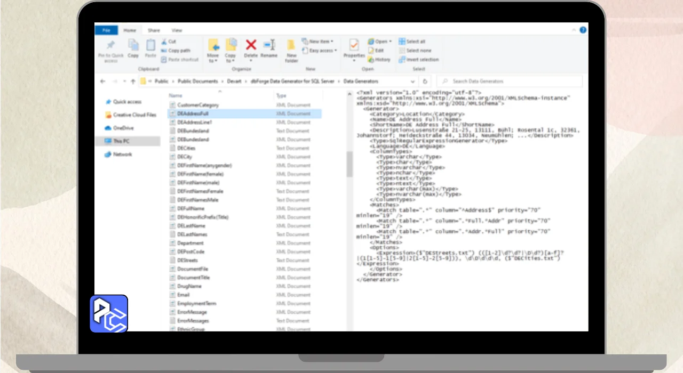This screenshot has width=683, height=373.
Task: Select the DEAddressFull file
Action: coord(245,113)
